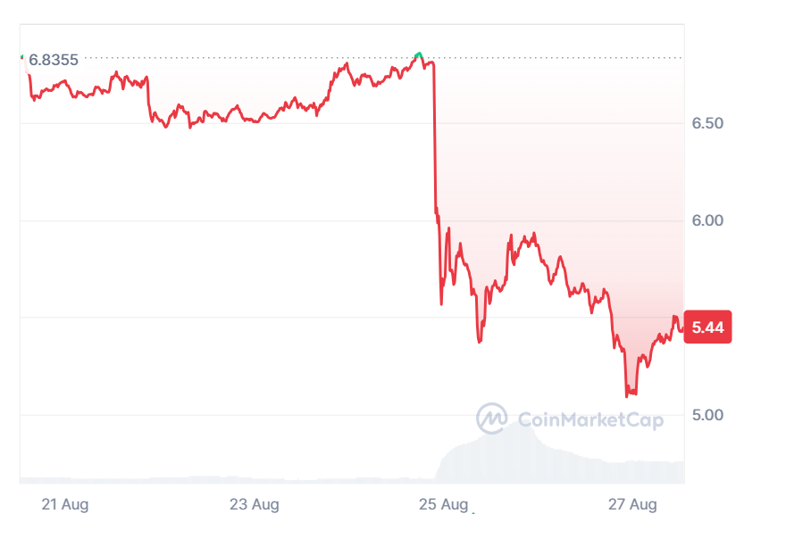Viewport: 786px width, 547px height.
Task: Click the CoinMarketCap logo icon in watermark
Action: [x=491, y=418]
